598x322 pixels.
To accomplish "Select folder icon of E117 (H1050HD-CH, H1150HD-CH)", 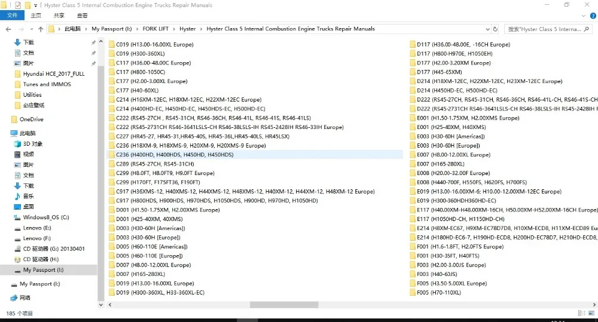I will pyautogui.click(x=412, y=219).
